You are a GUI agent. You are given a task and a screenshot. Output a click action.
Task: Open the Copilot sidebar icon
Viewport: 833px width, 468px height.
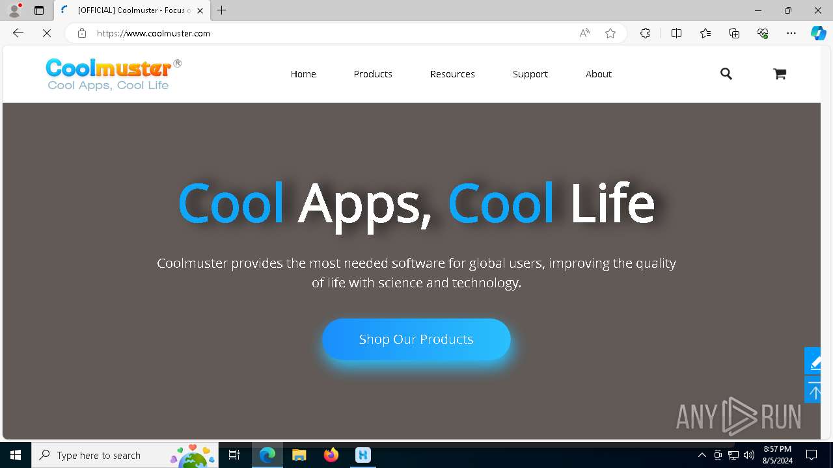818,33
